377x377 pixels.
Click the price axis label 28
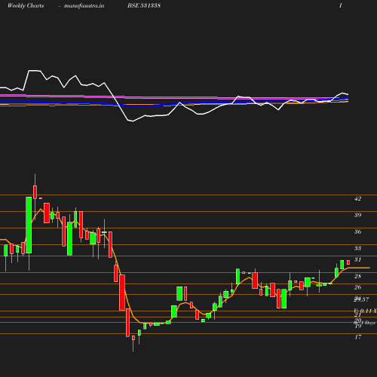357,276
